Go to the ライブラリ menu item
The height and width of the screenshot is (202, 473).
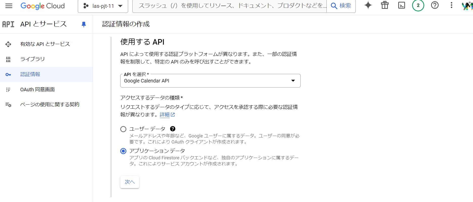[x=46, y=59]
